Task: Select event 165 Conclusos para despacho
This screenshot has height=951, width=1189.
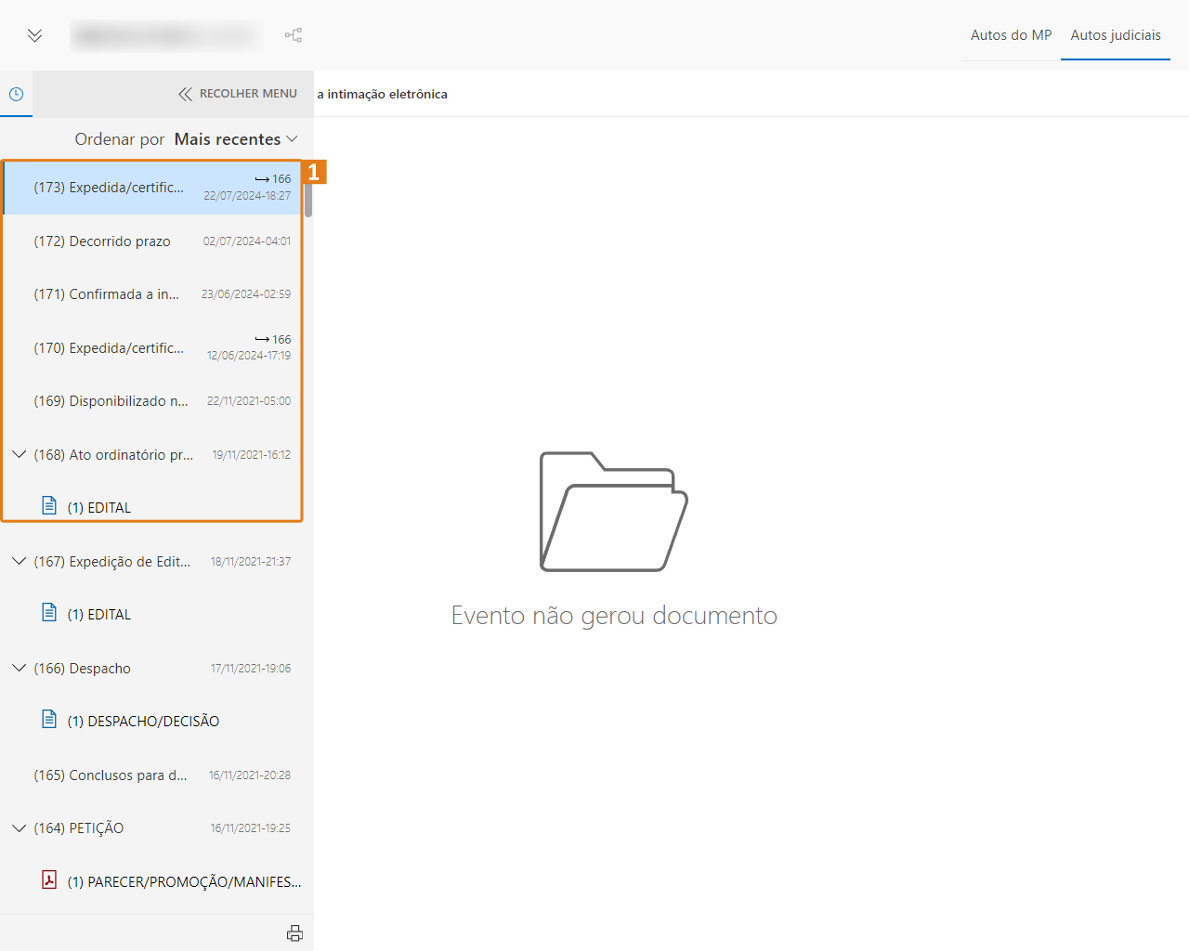Action: (111, 775)
